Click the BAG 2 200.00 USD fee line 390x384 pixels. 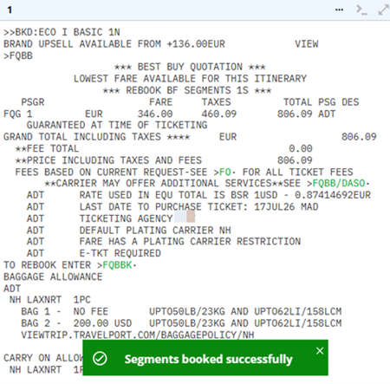181,323
